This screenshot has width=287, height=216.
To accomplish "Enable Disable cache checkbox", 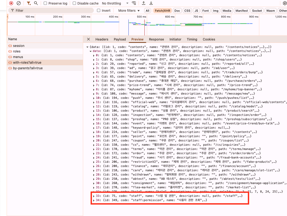I will click(74, 3).
